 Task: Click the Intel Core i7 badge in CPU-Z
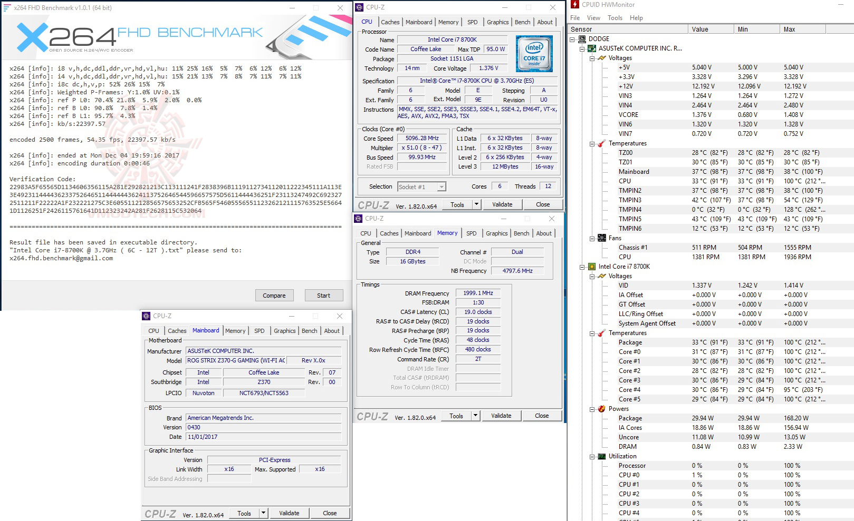[x=534, y=53]
